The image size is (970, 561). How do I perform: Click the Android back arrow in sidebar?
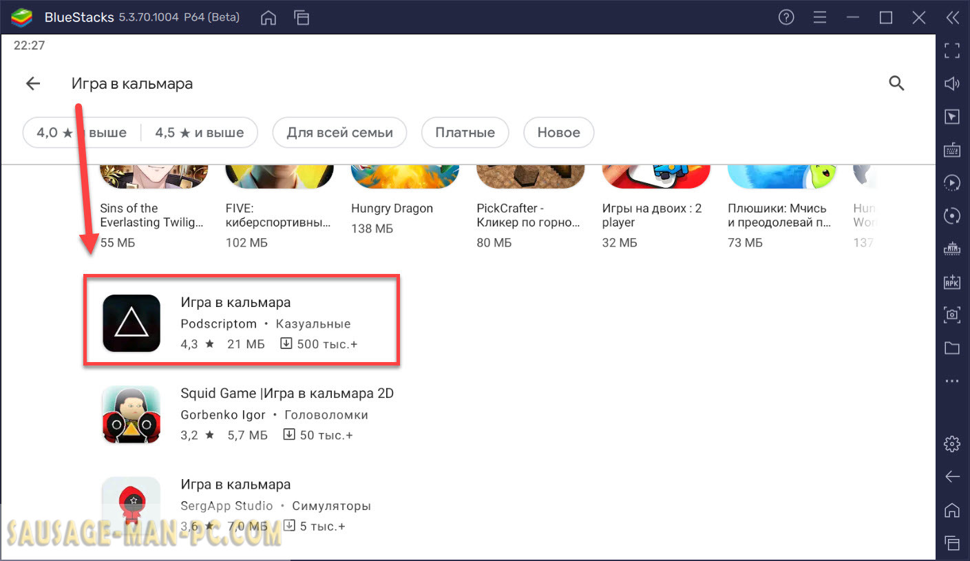pyautogui.click(x=952, y=476)
